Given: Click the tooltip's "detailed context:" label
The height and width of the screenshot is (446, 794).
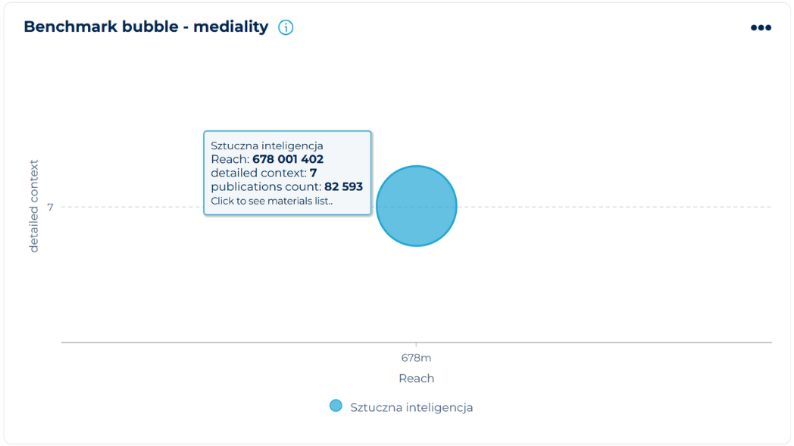Looking at the screenshot, I should [258, 173].
